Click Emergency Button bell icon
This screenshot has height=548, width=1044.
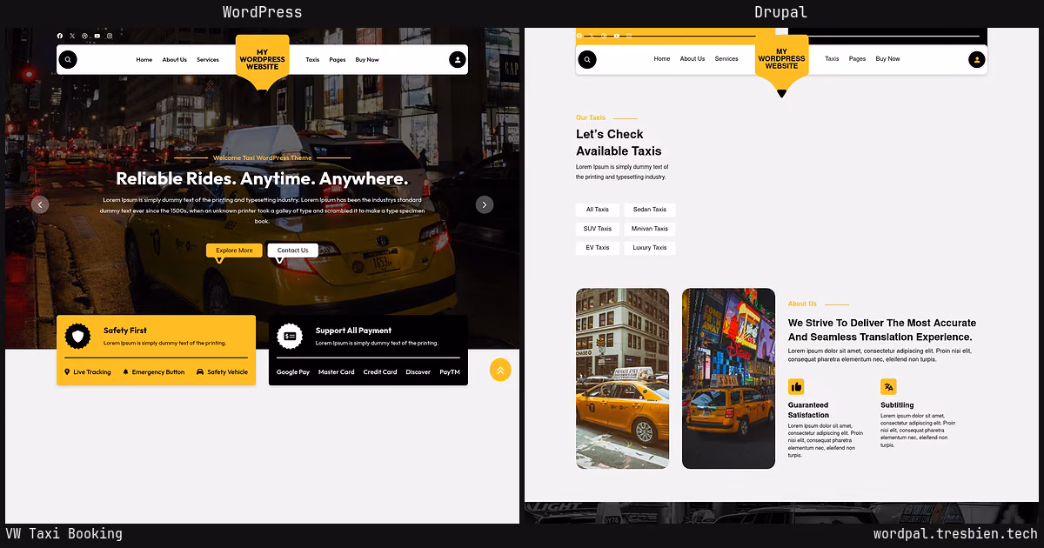(125, 372)
